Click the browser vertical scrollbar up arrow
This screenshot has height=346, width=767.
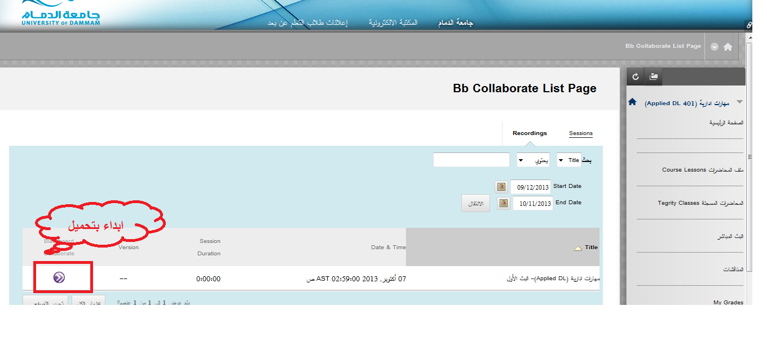pyautogui.click(x=750, y=37)
